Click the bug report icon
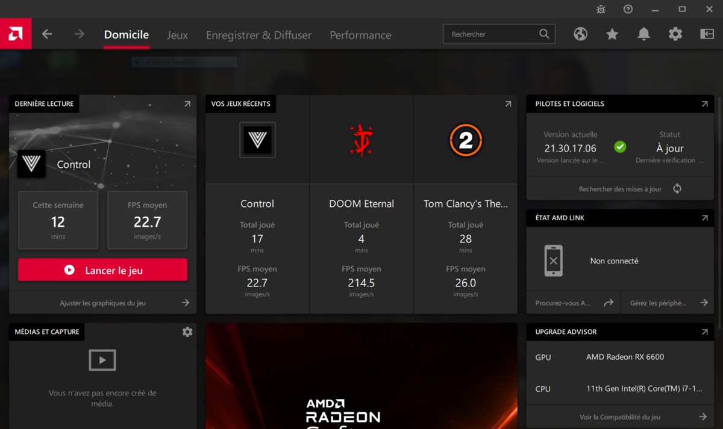 coord(601,9)
